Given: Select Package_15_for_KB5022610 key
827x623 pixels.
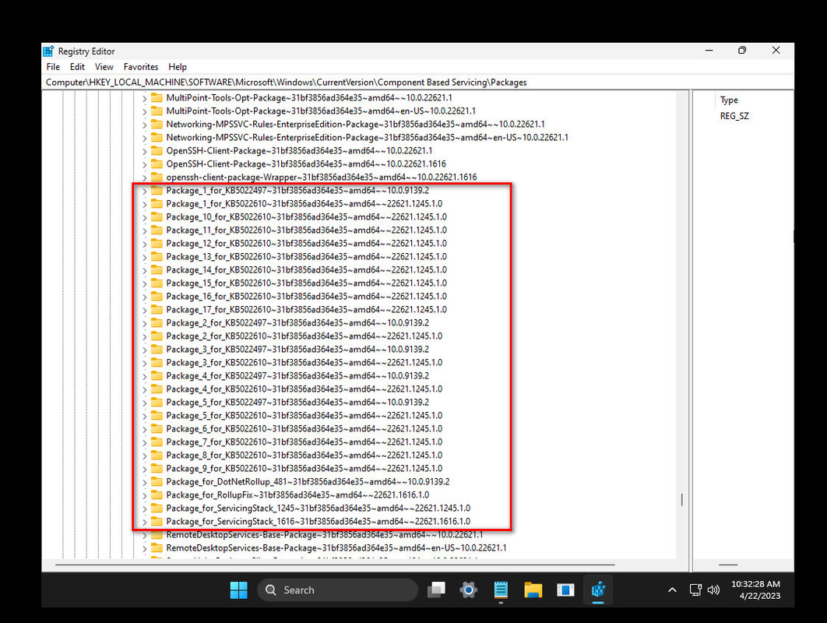Looking at the screenshot, I should click(306, 283).
